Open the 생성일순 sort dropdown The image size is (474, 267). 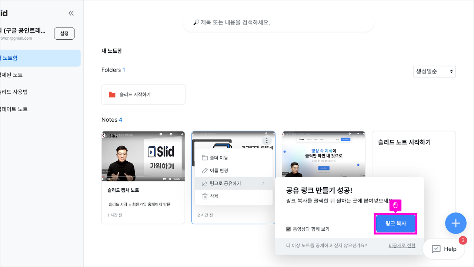point(434,71)
